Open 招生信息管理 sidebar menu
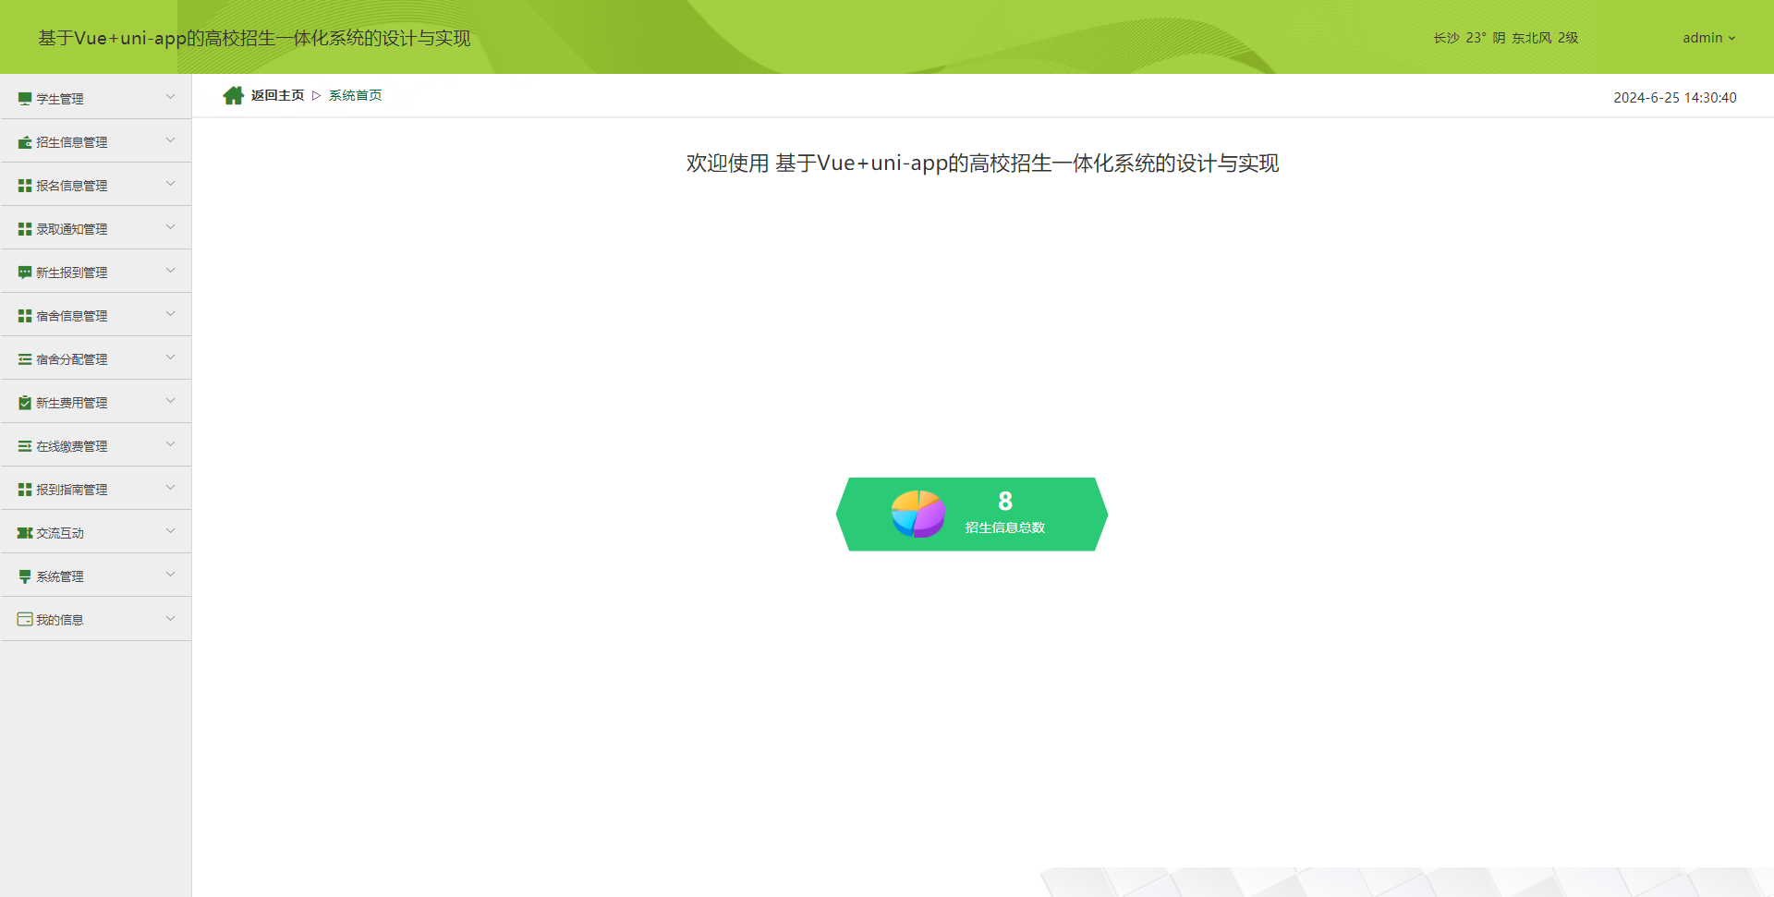This screenshot has height=897, width=1774. 96,141
